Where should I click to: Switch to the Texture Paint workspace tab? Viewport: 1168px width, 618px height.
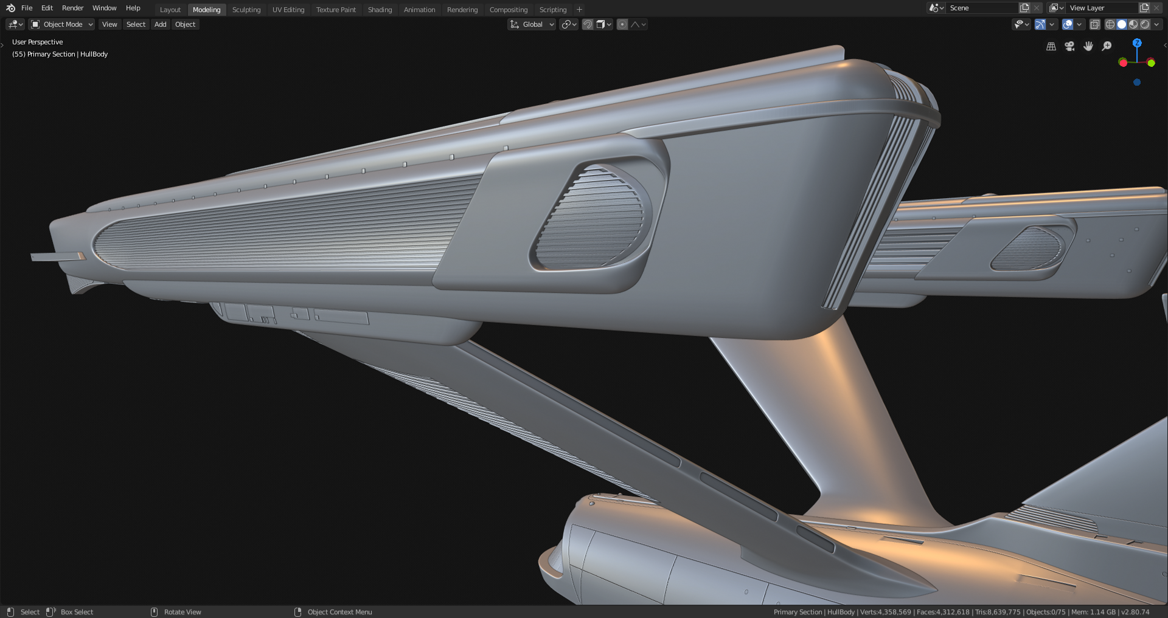pos(336,10)
